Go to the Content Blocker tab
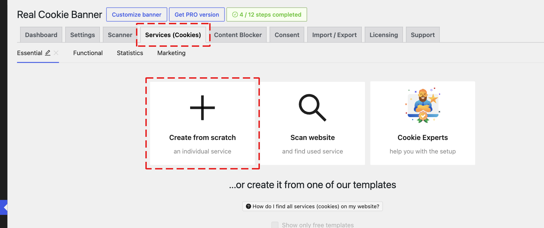 (x=238, y=35)
